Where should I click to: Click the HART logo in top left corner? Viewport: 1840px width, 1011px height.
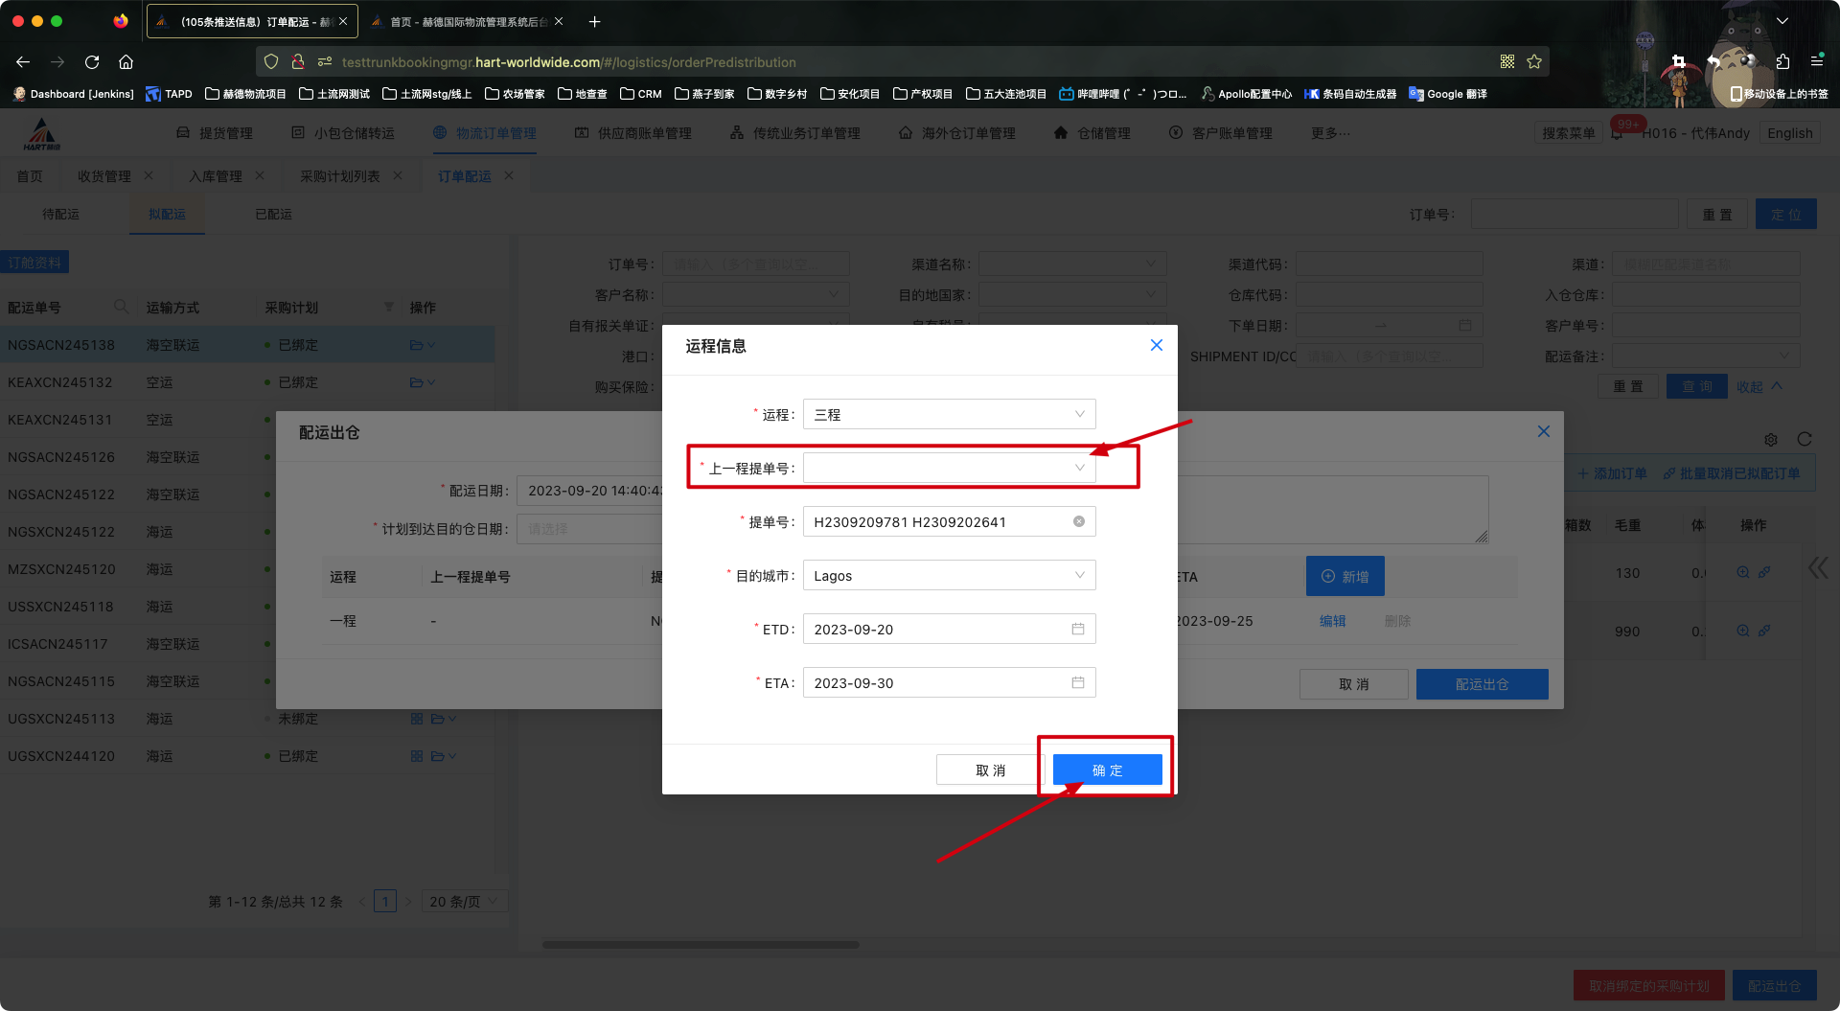(40, 132)
